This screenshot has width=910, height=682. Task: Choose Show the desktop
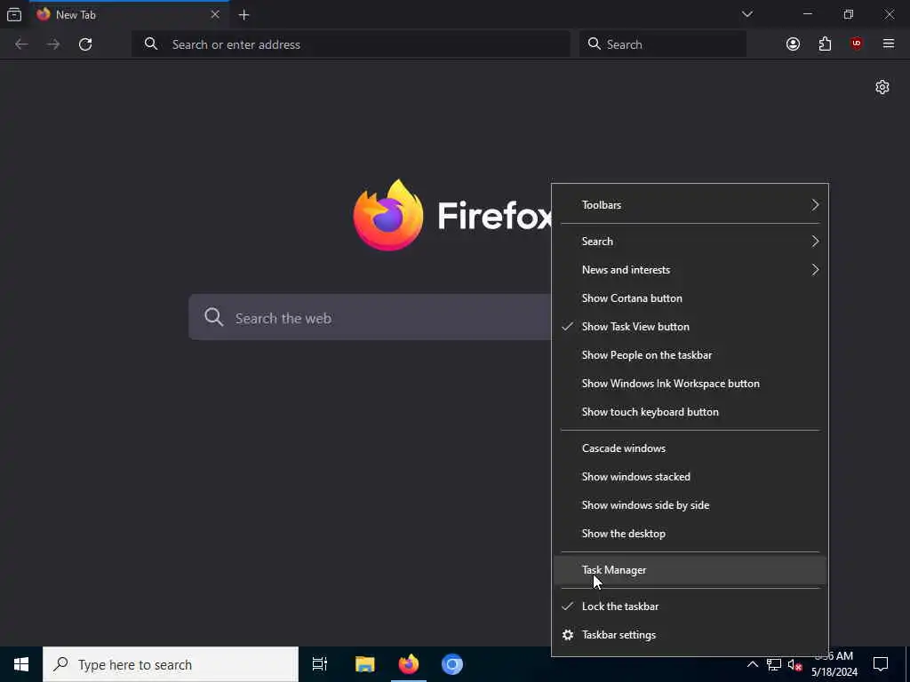690,534
